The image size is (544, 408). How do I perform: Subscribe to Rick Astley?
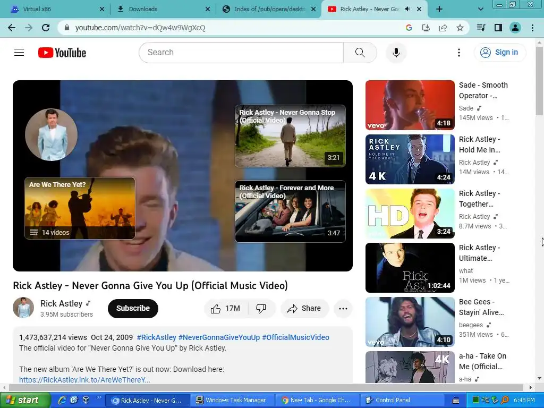(133, 308)
